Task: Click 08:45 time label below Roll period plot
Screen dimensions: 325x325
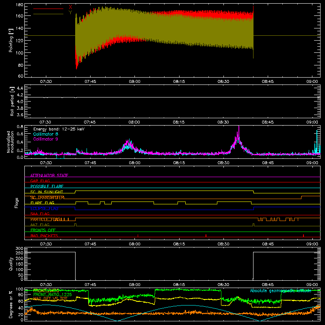Action: [x=268, y=122]
